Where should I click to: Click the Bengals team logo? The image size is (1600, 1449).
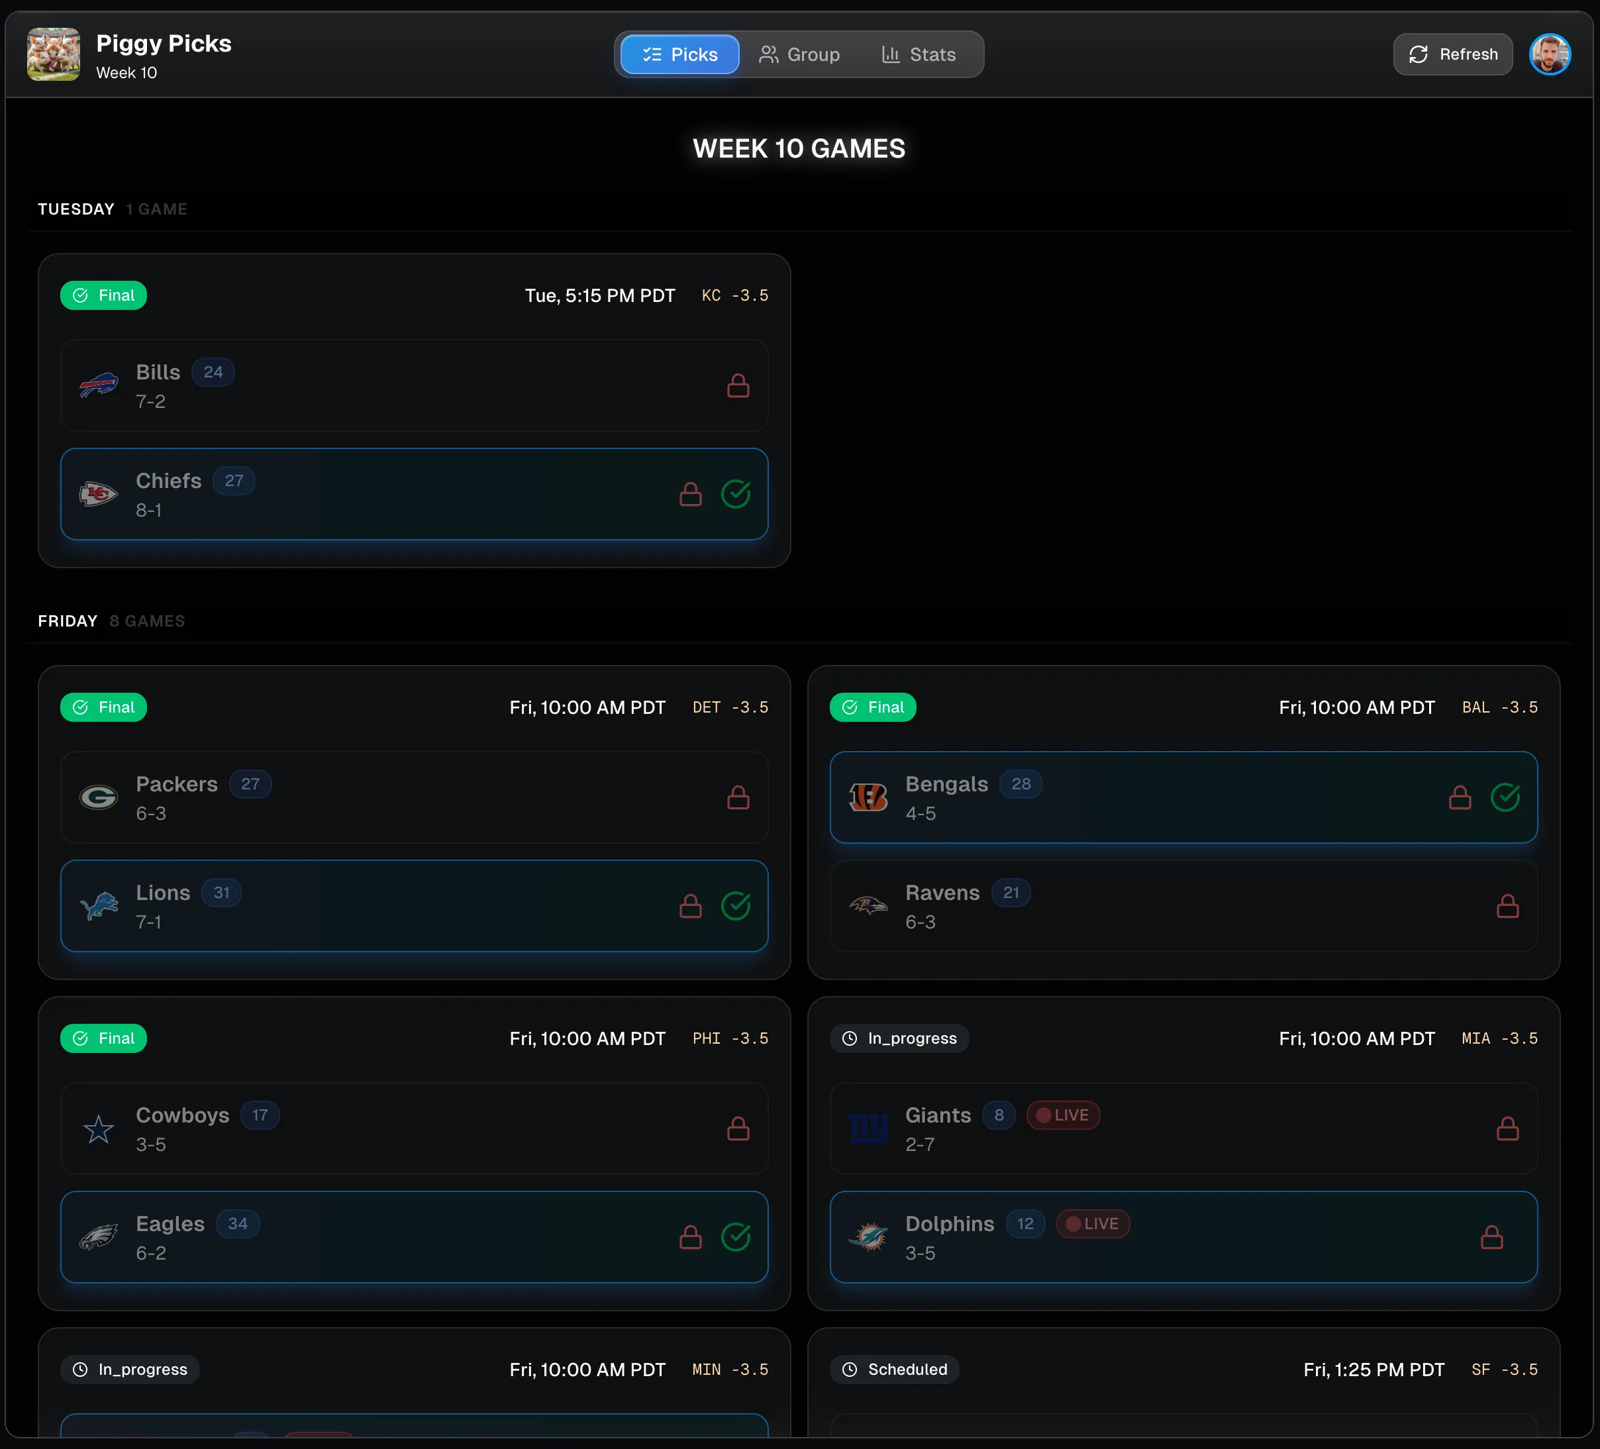tap(868, 797)
